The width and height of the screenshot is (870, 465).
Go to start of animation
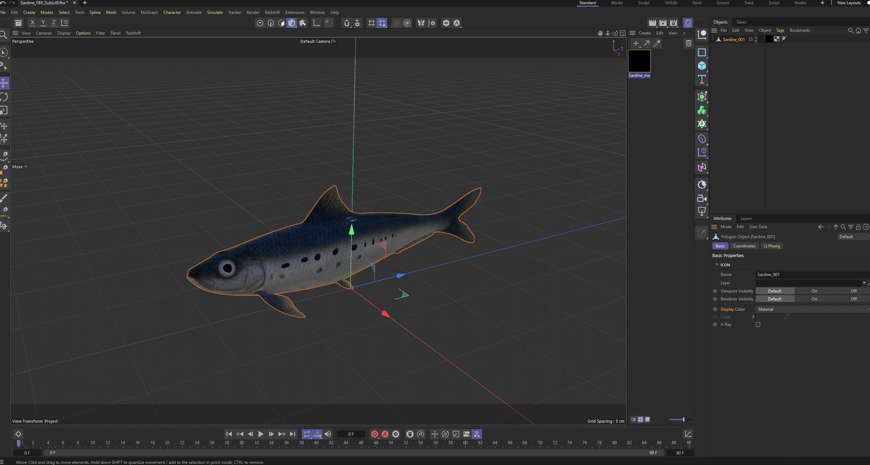coord(229,434)
